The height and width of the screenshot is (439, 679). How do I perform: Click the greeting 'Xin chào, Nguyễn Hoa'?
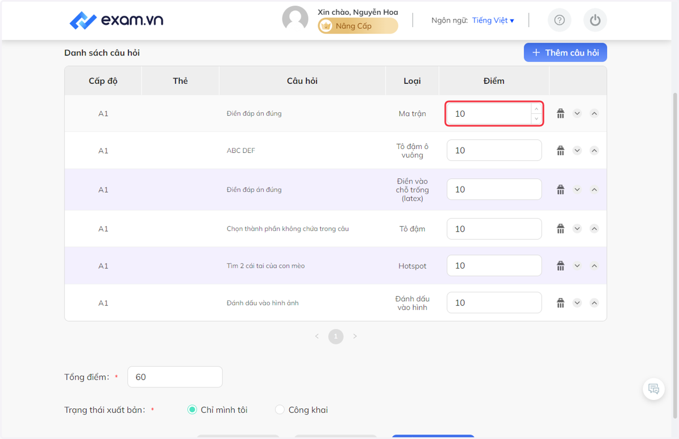(x=358, y=12)
